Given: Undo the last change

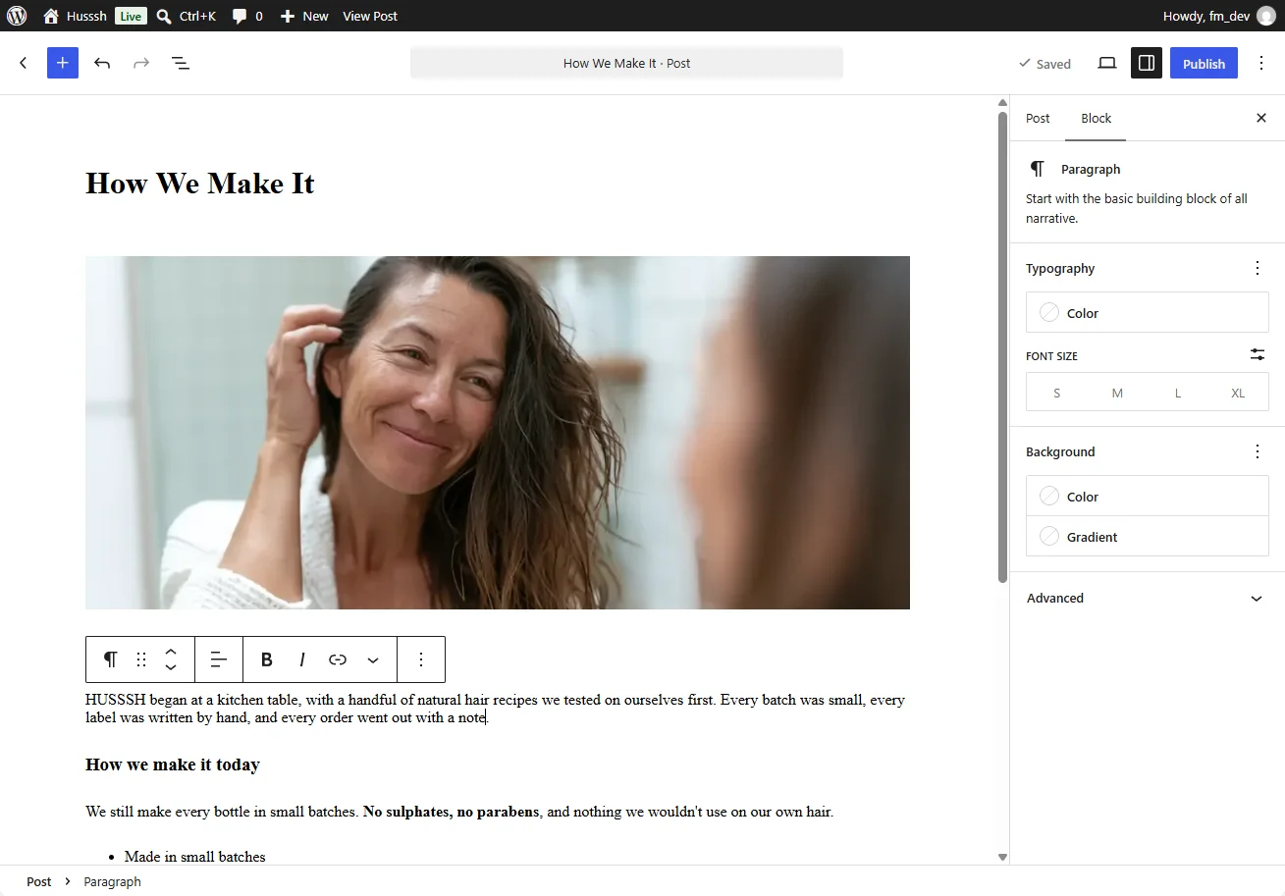Looking at the screenshot, I should [102, 63].
